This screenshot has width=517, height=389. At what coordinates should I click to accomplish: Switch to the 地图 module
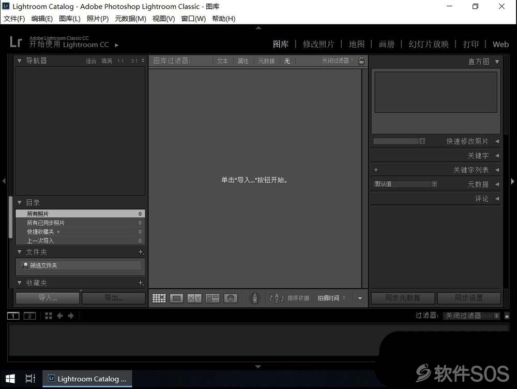357,44
